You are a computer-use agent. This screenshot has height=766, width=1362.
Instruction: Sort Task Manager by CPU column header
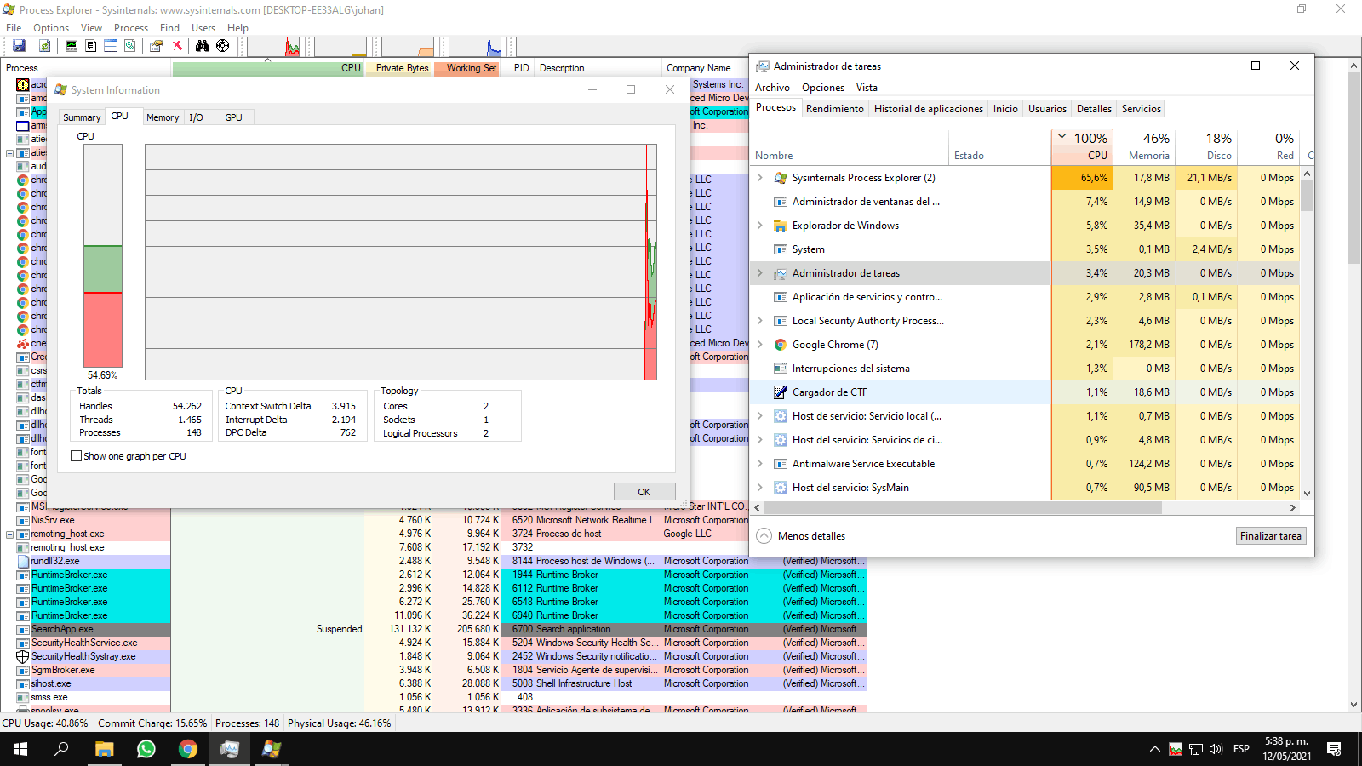tap(1081, 146)
